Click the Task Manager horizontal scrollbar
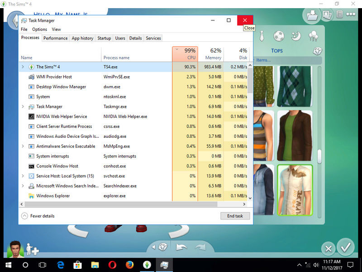 click(121, 204)
